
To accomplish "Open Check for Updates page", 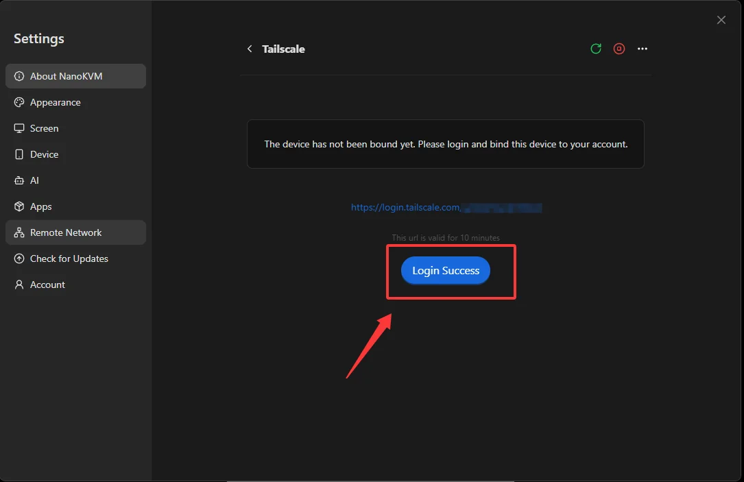I will [x=75, y=258].
